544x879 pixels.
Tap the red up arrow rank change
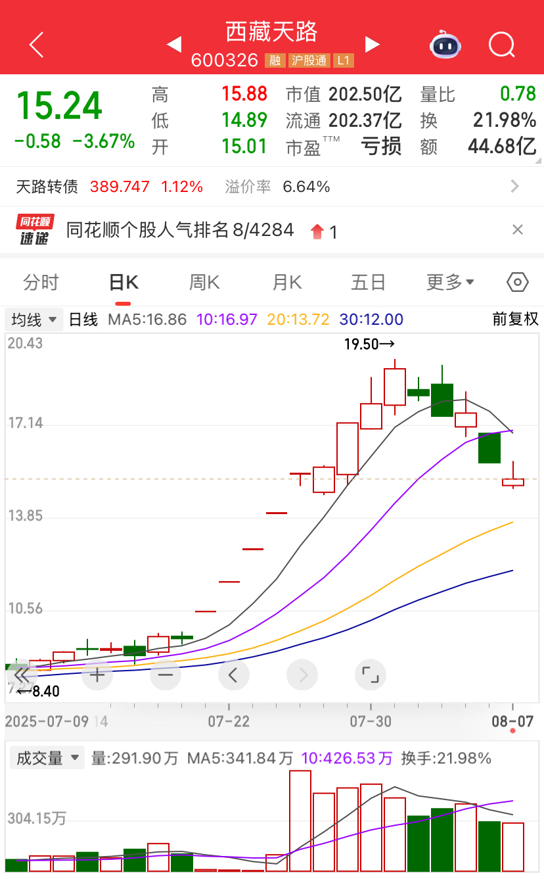point(317,231)
